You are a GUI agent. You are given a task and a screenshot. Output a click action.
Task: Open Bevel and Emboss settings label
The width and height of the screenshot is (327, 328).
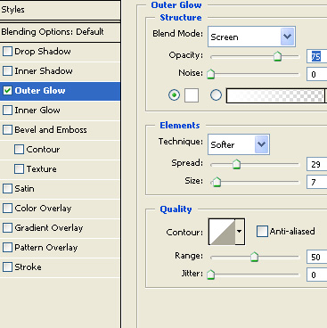(51, 130)
